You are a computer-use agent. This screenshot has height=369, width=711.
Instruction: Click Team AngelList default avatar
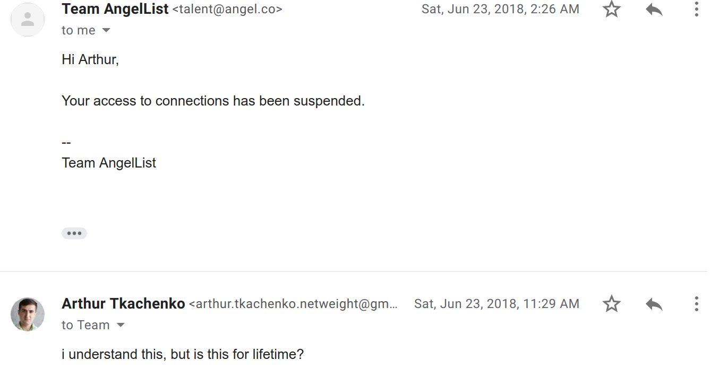(x=28, y=20)
